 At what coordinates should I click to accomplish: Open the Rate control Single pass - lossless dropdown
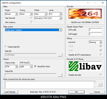(x=33, y=30)
